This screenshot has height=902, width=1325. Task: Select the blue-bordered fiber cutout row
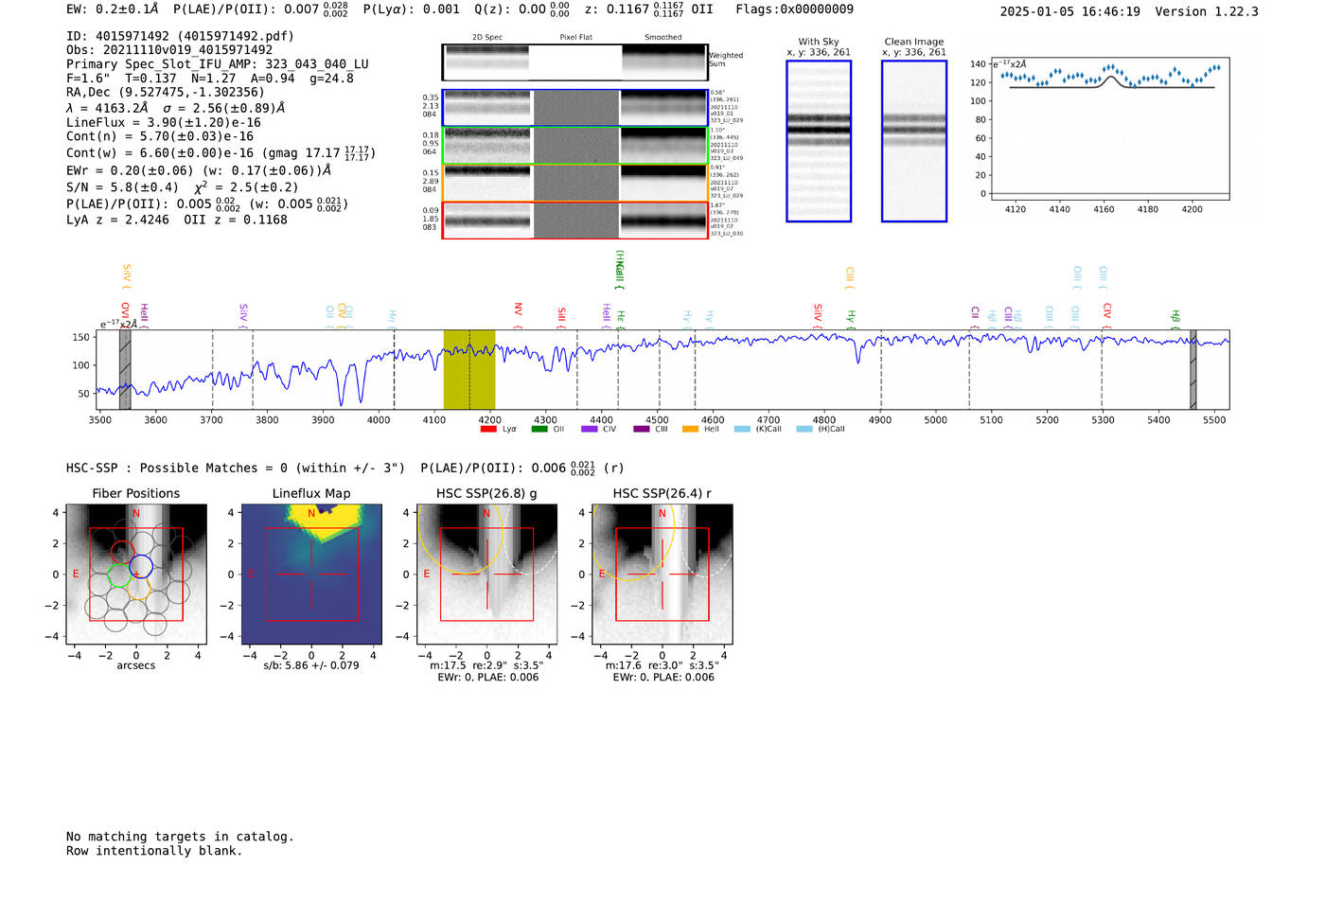click(574, 108)
